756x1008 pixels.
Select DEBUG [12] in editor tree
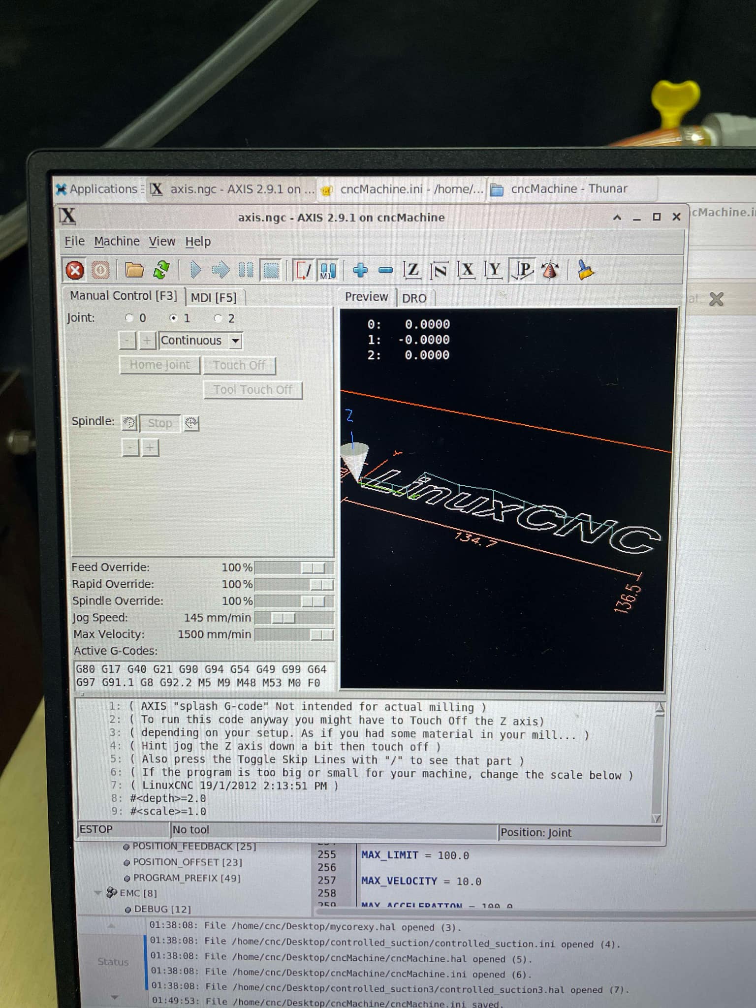pyautogui.click(x=162, y=909)
